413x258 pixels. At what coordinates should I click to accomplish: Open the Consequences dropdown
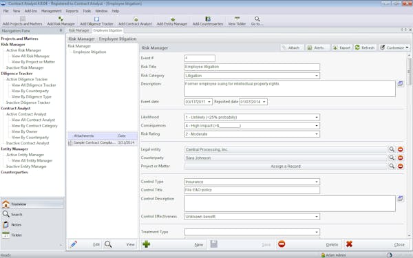(317, 126)
